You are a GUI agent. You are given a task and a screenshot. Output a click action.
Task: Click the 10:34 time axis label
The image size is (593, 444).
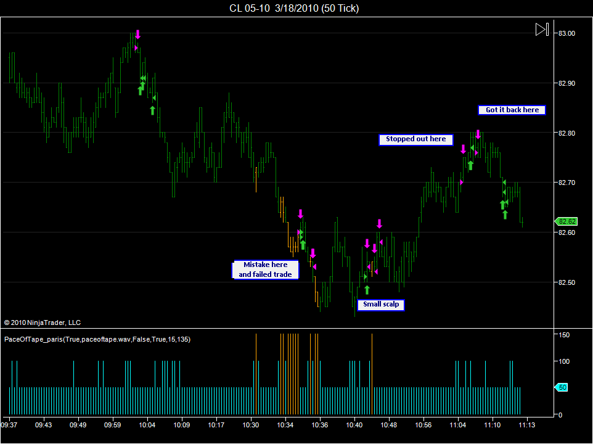pos(285,425)
